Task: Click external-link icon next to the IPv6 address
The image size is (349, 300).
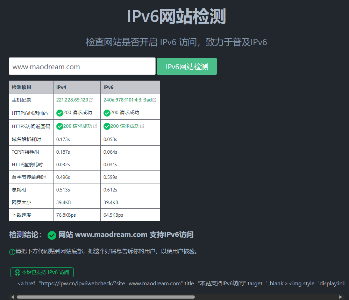Action: pos(154,100)
